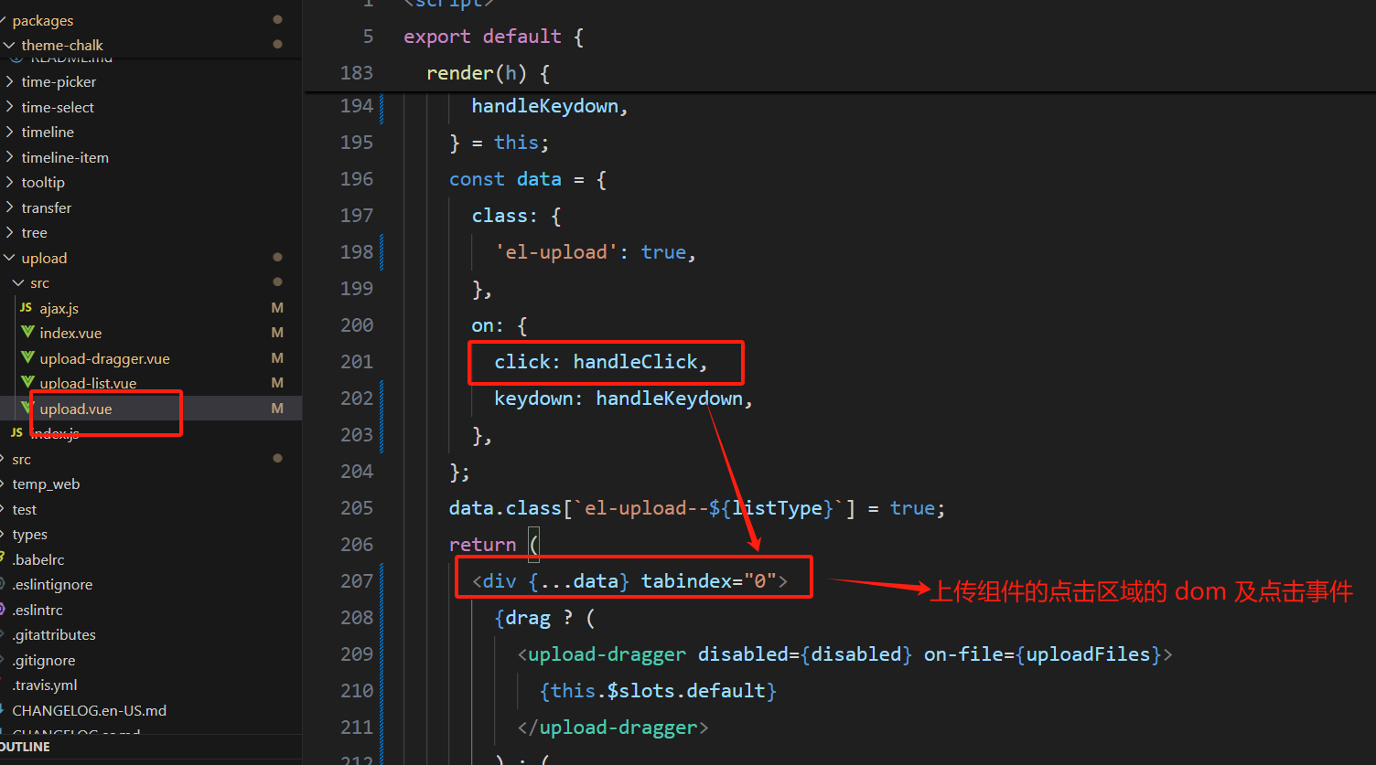Open the .babelrc file

pos(38,559)
